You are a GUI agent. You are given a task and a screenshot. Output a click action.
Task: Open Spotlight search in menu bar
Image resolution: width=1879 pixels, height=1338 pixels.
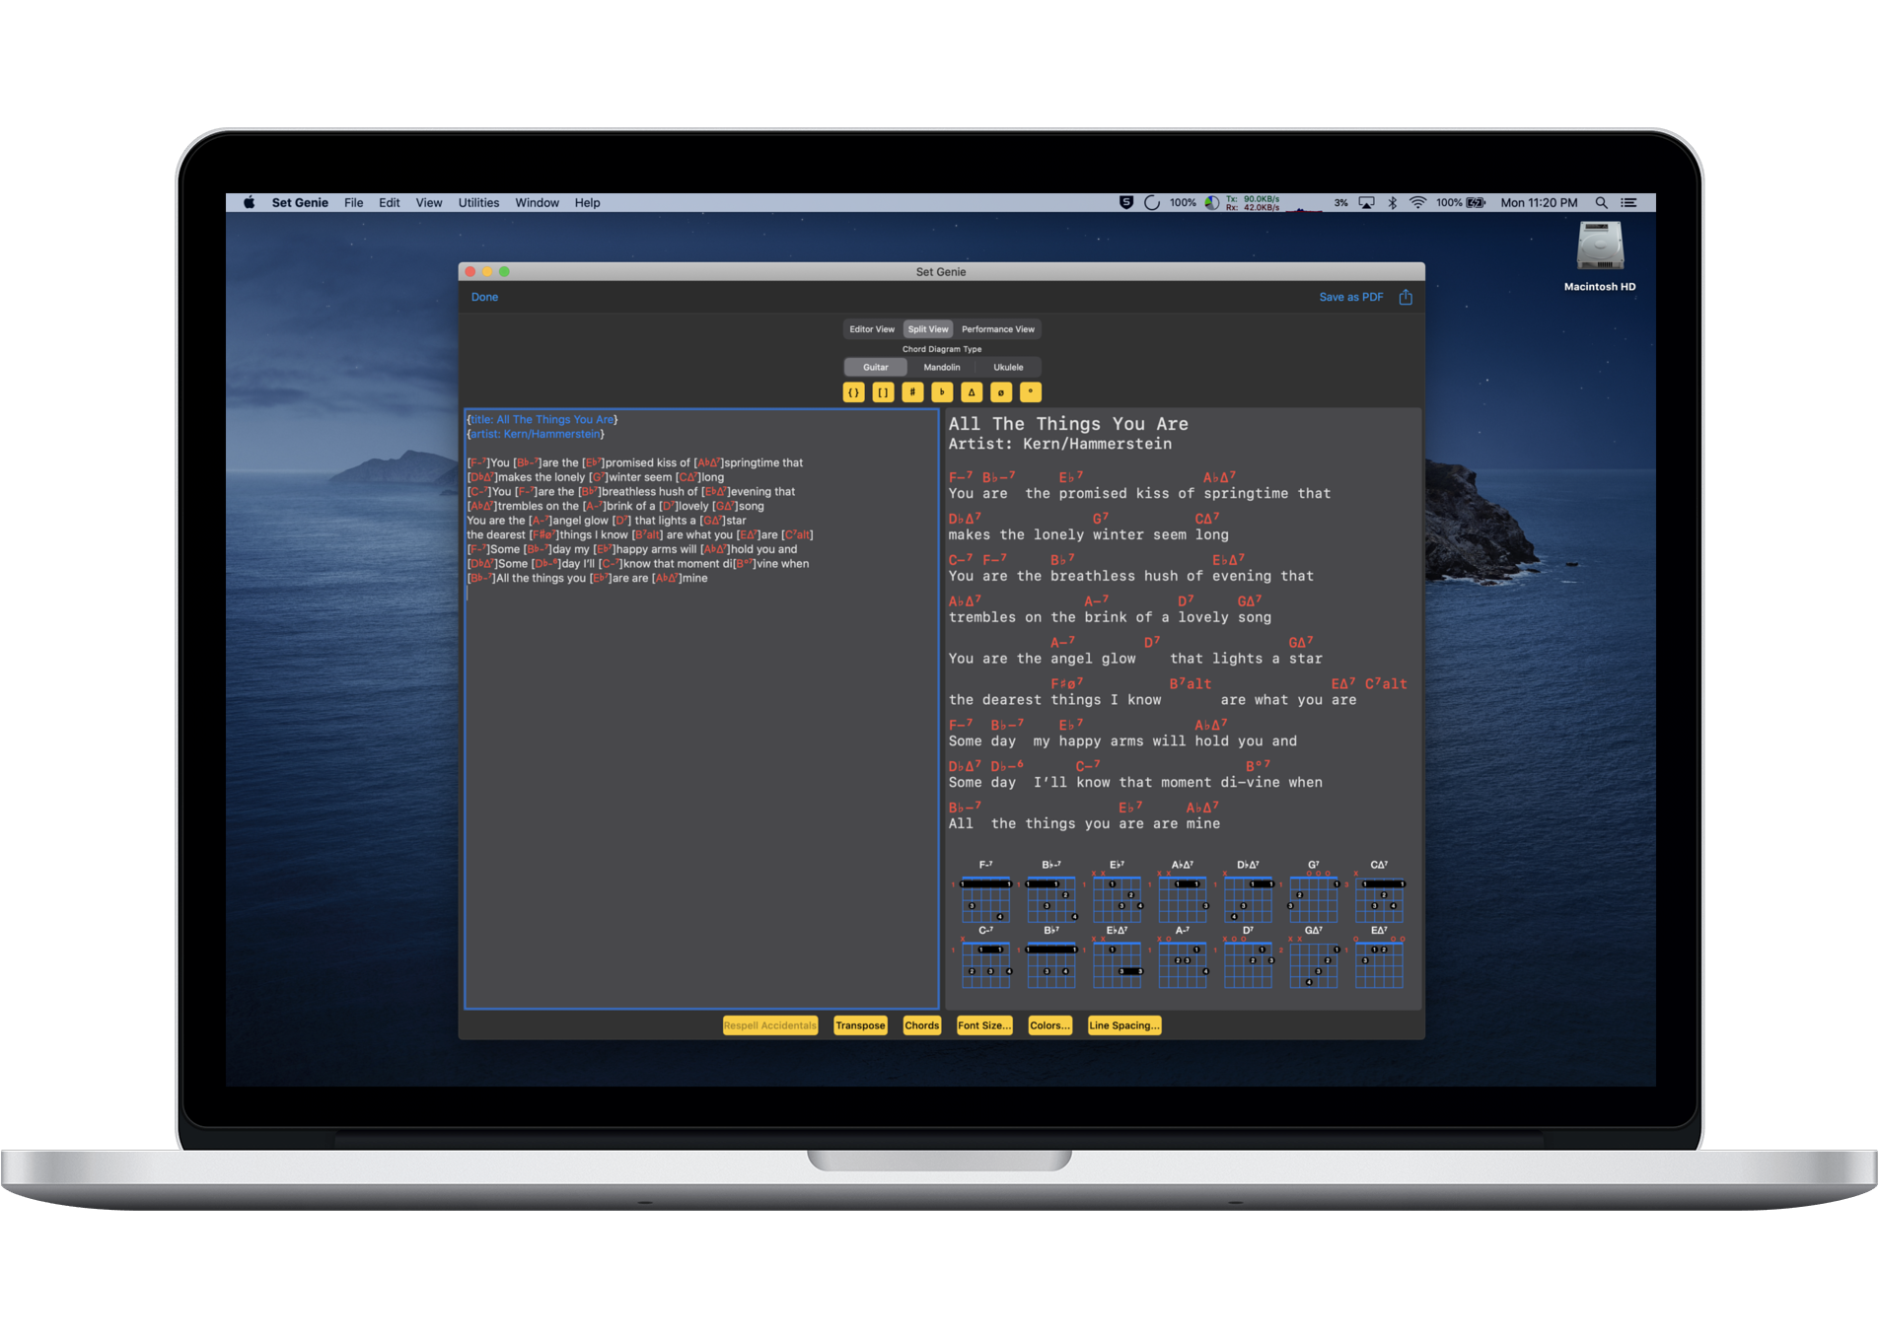(1602, 203)
